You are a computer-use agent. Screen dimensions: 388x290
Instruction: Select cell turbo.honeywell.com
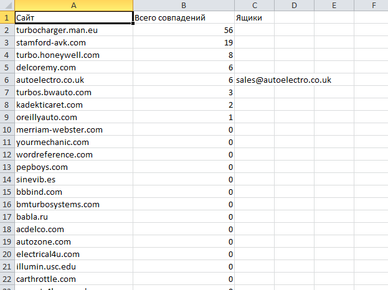coord(73,55)
